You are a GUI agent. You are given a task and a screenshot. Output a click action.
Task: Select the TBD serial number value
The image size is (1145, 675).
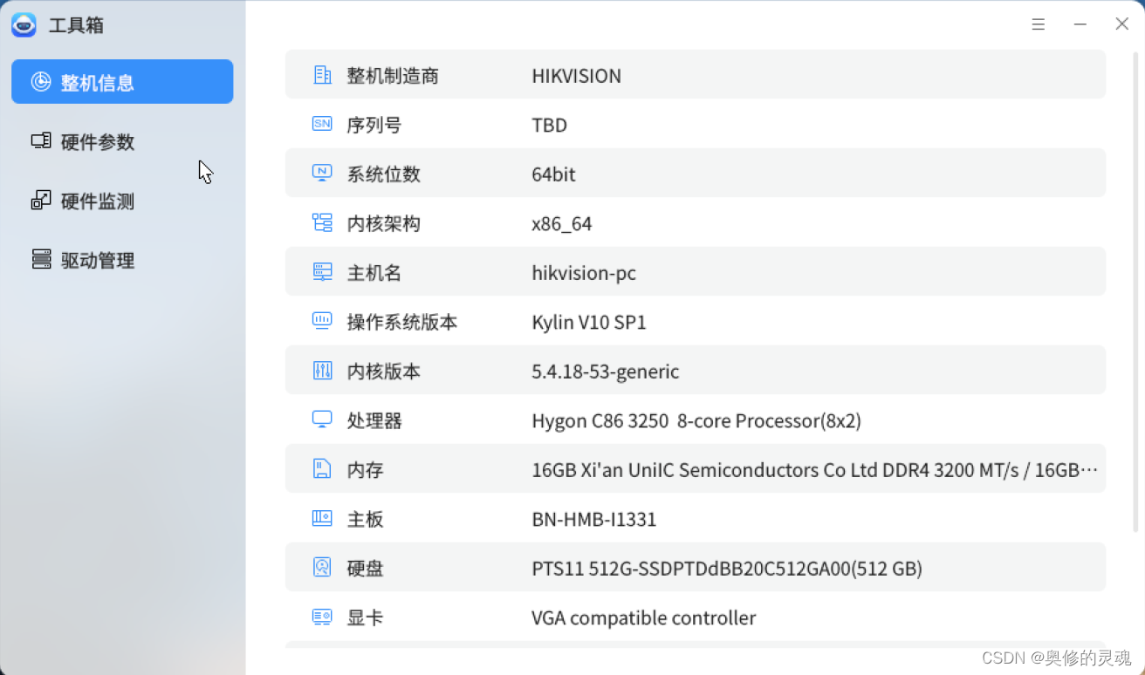[549, 125]
